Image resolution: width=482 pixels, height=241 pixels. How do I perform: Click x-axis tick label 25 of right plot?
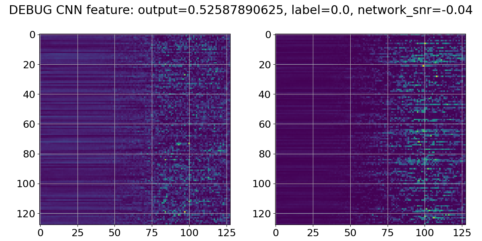[x=313, y=233]
